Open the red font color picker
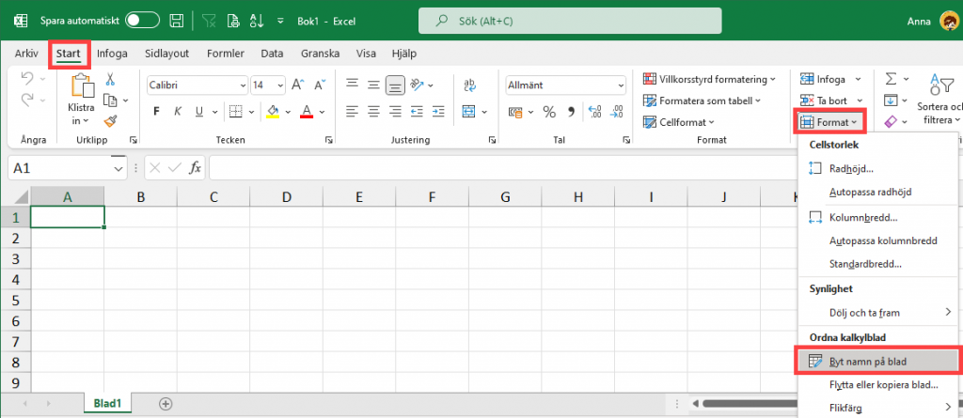The height and width of the screenshot is (418, 963). pos(320,112)
